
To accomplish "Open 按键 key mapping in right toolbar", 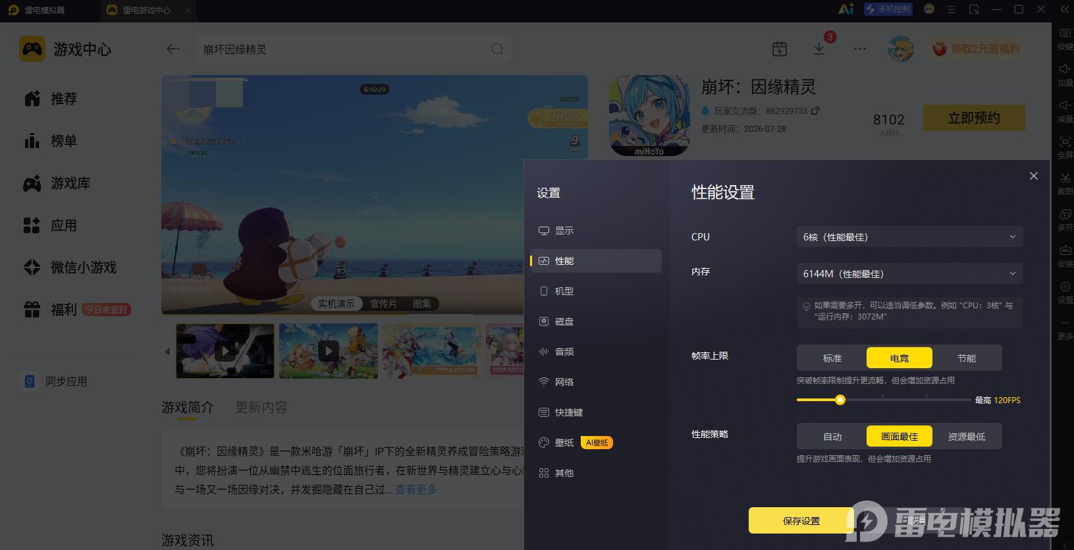I will (1065, 38).
